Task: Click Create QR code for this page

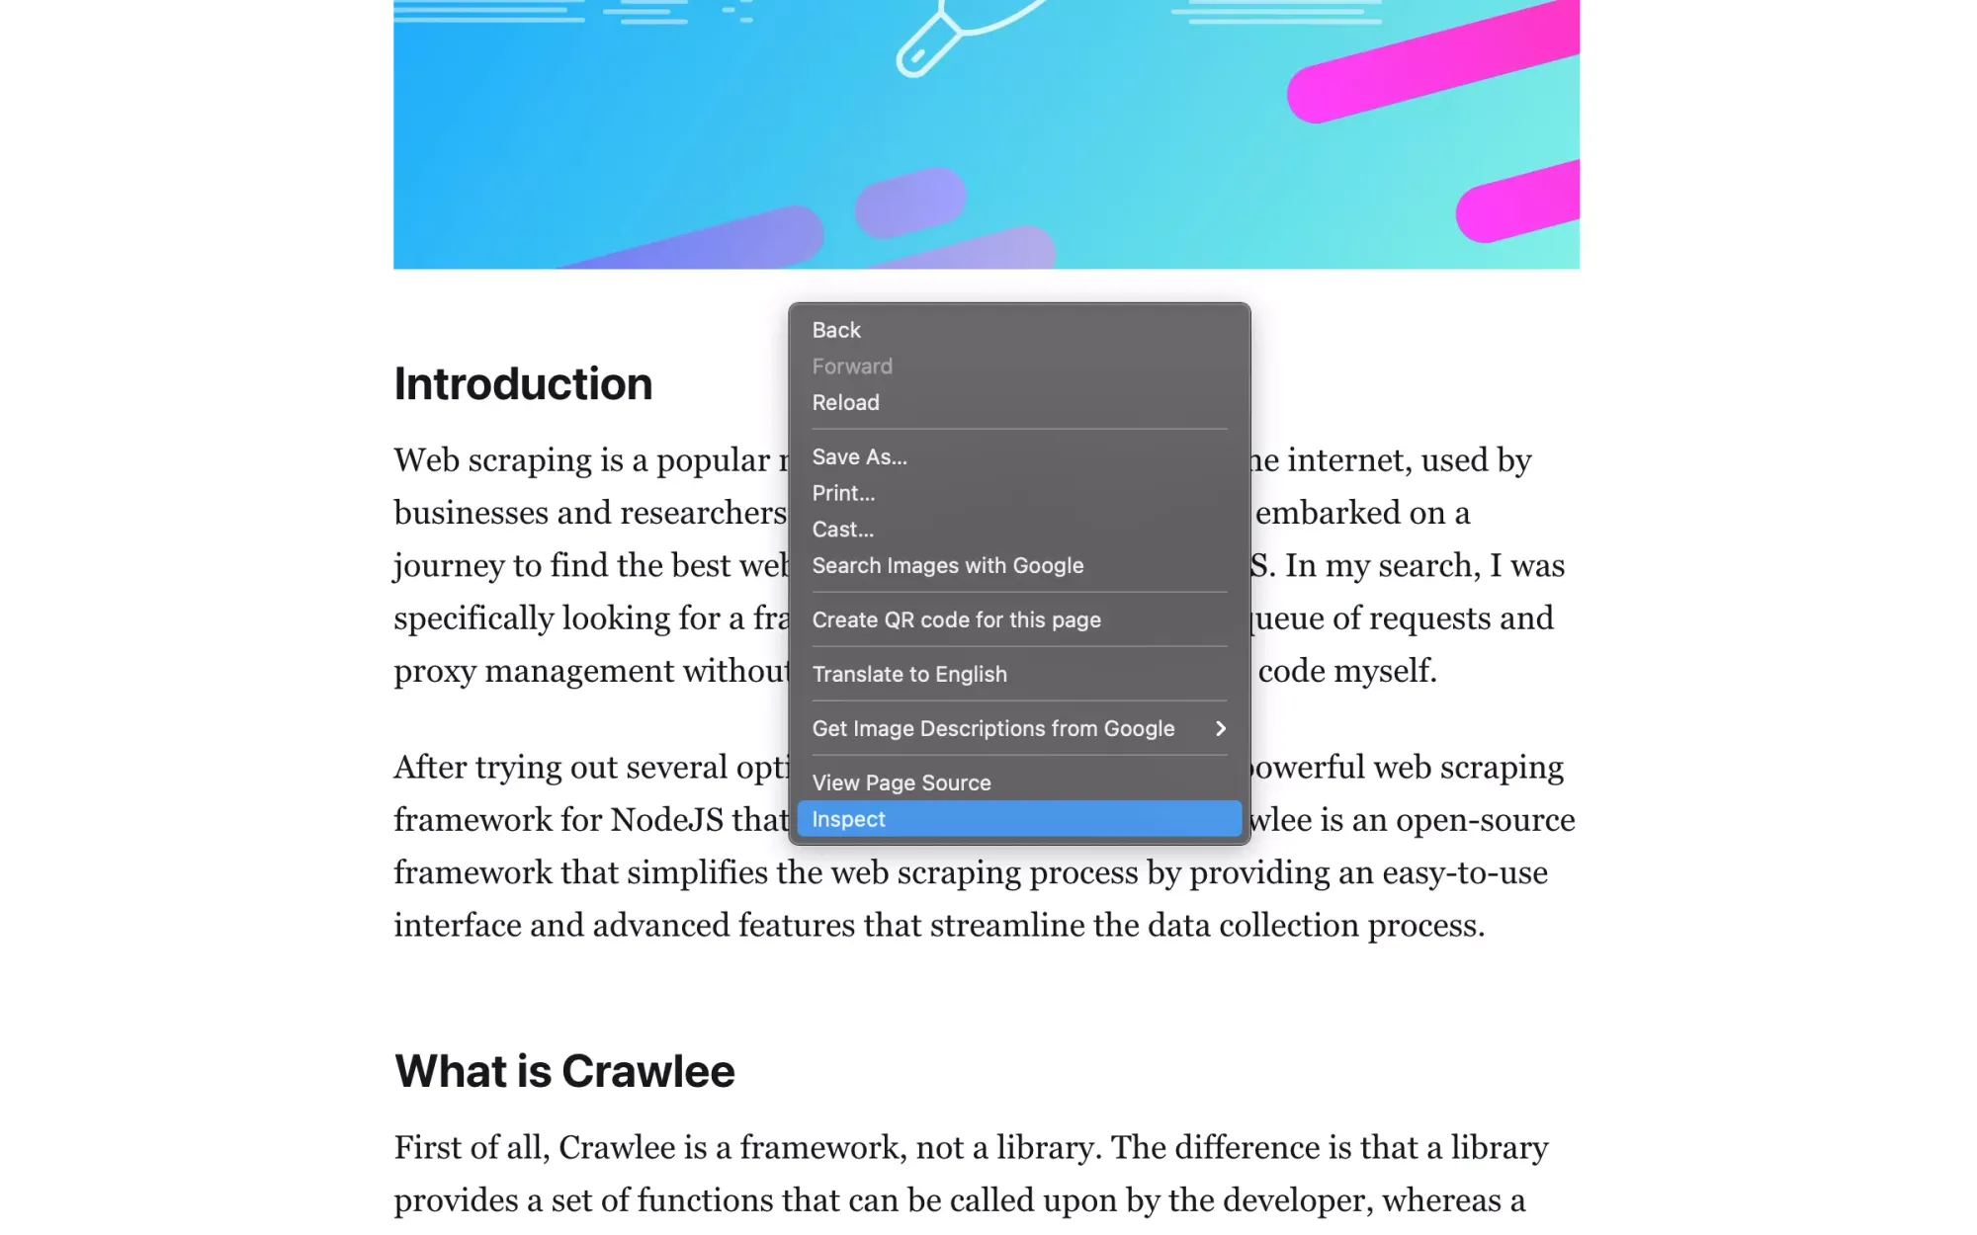Action: click(x=955, y=618)
